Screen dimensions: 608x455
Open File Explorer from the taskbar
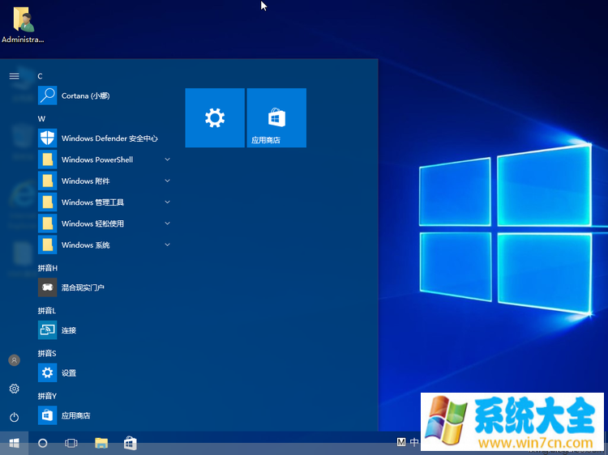coord(101,443)
